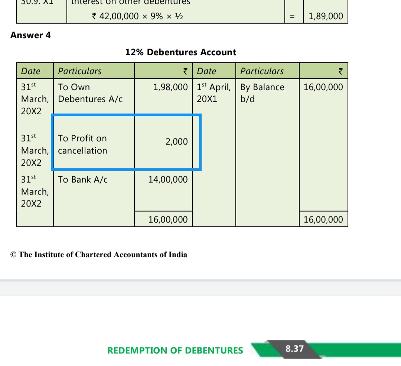Click the Institute of Chartered Accountants copyright text
The height and width of the screenshot is (366, 401).
(x=99, y=255)
